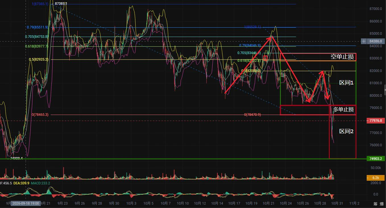Click the plus icon beside 84386.8

coord(364,41)
